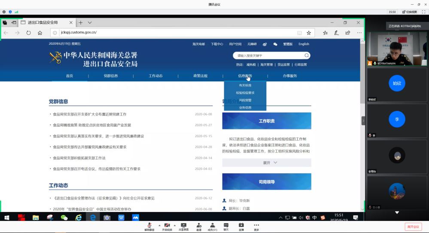Open the 办事服务 navigation item

(290, 76)
